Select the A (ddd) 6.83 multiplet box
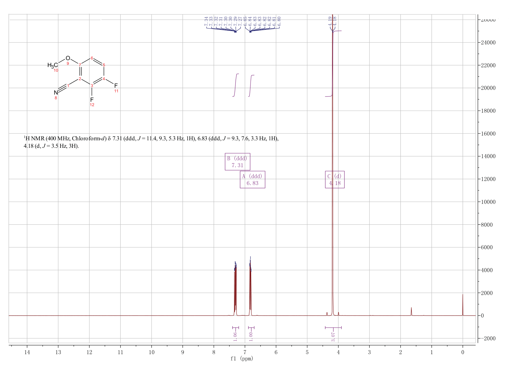The width and height of the screenshot is (518, 388). (x=252, y=179)
